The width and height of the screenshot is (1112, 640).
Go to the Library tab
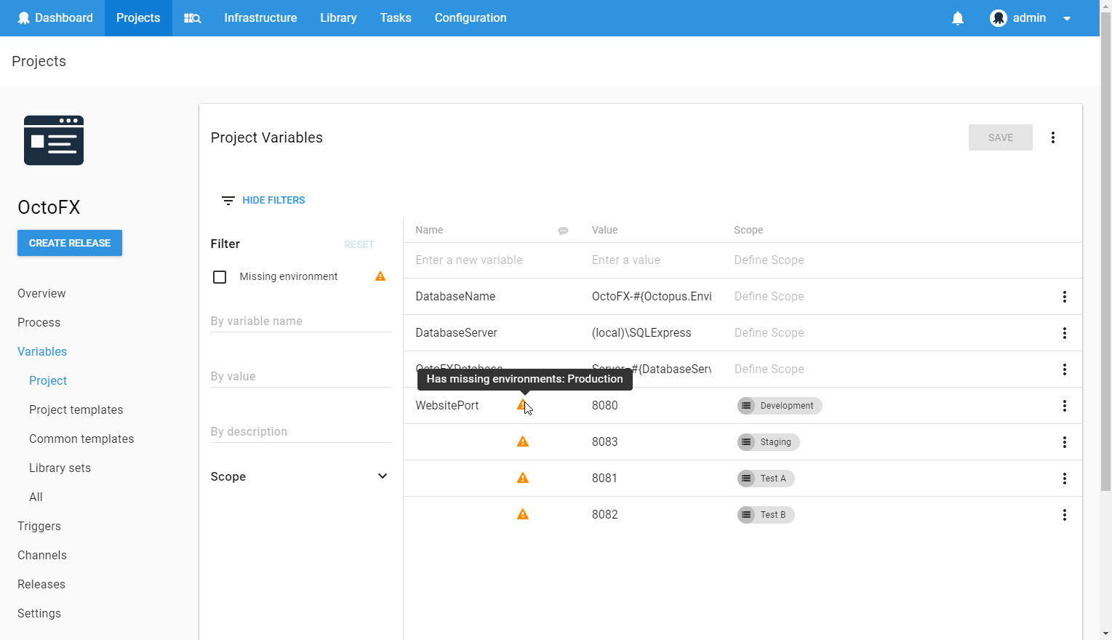point(338,18)
